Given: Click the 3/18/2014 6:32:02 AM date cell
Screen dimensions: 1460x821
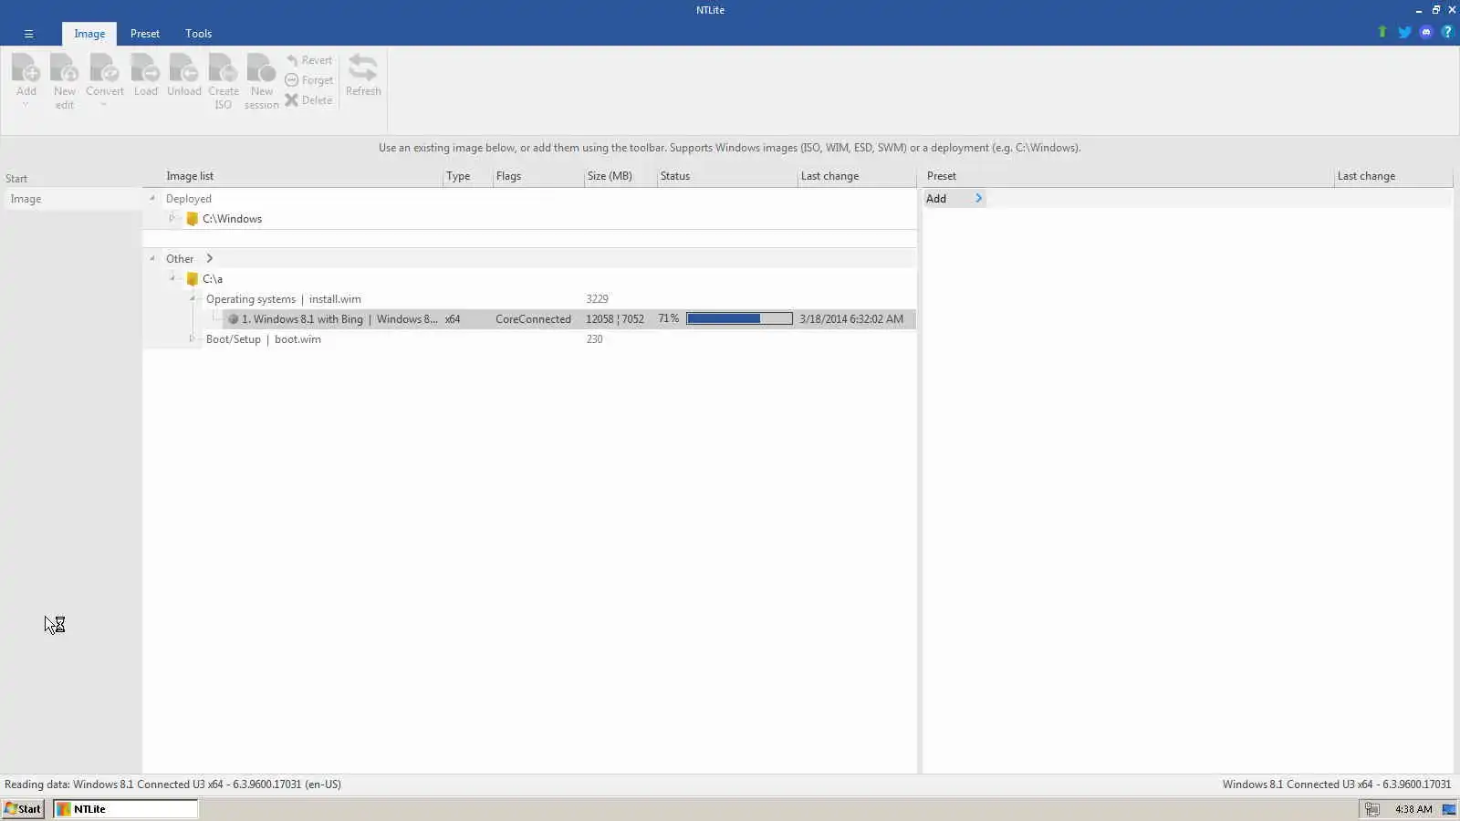Looking at the screenshot, I should pos(851,319).
